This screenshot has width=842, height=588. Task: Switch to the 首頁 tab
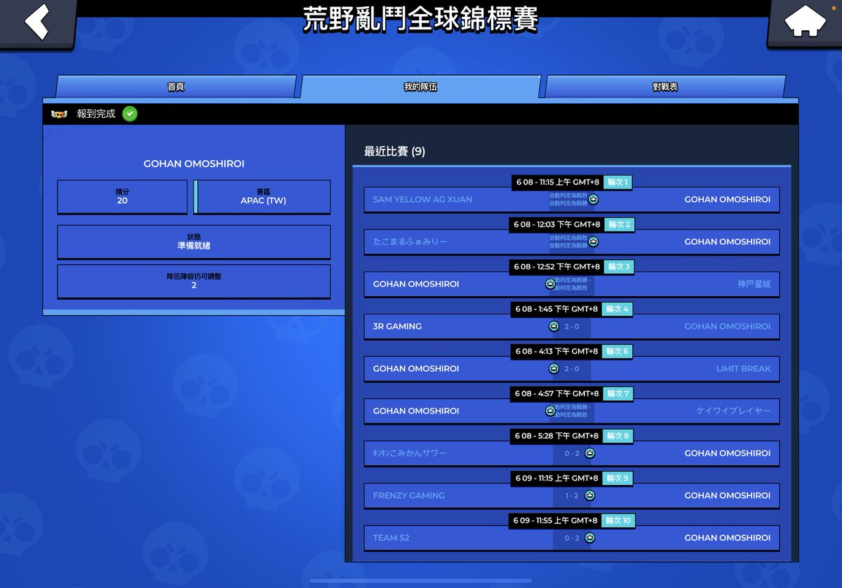(175, 87)
